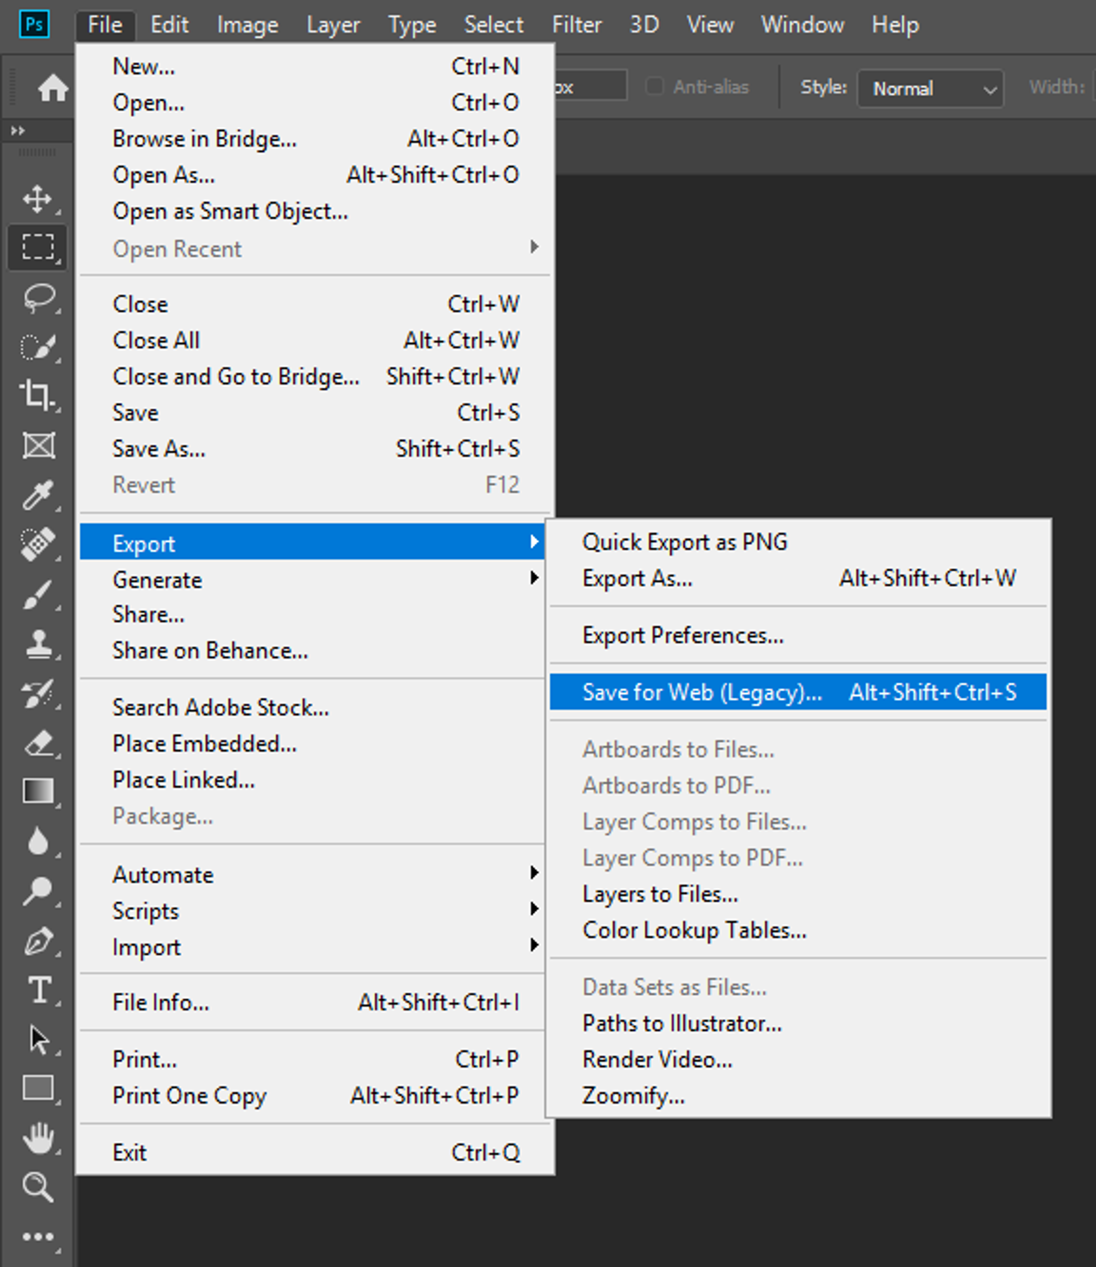1096x1267 pixels.
Task: Select the Lasso tool
Action: pos(39,298)
